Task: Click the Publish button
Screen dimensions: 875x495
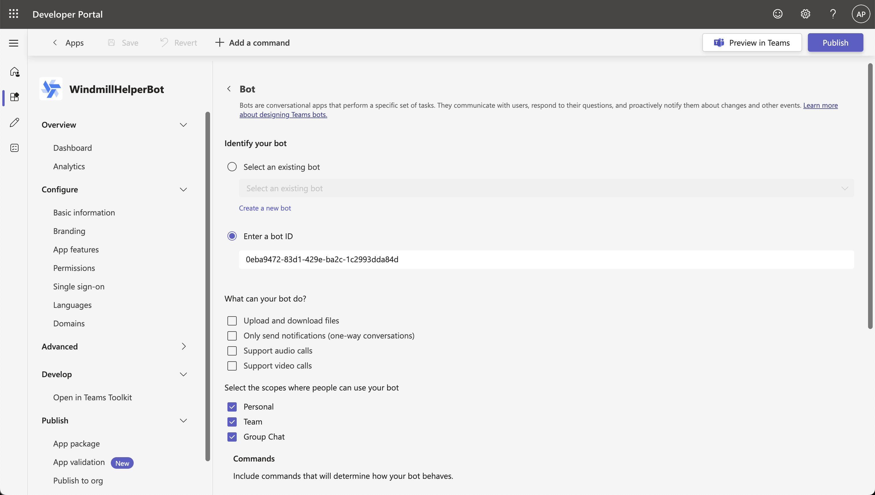Action: pyautogui.click(x=835, y=42)
